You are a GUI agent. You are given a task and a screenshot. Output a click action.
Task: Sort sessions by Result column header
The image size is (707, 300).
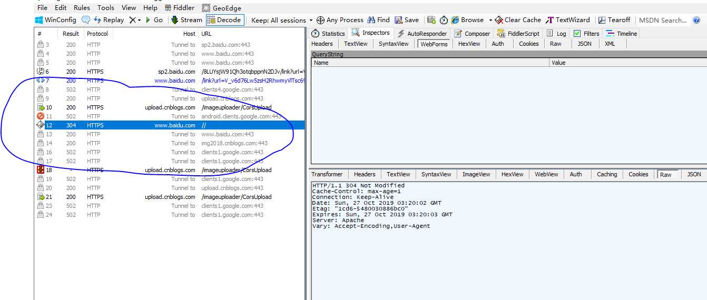point(71,33)
